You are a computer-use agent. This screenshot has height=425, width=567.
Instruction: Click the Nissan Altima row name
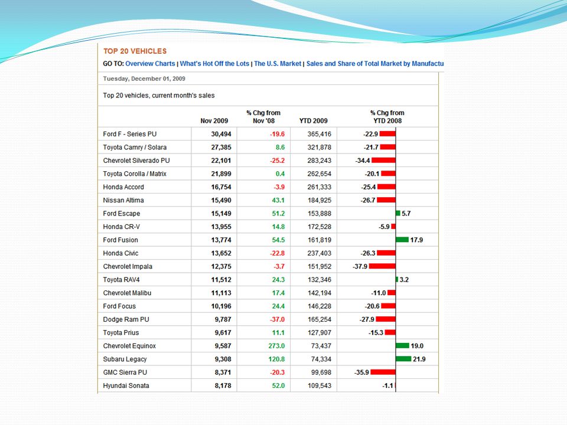(x=123, y=200)
